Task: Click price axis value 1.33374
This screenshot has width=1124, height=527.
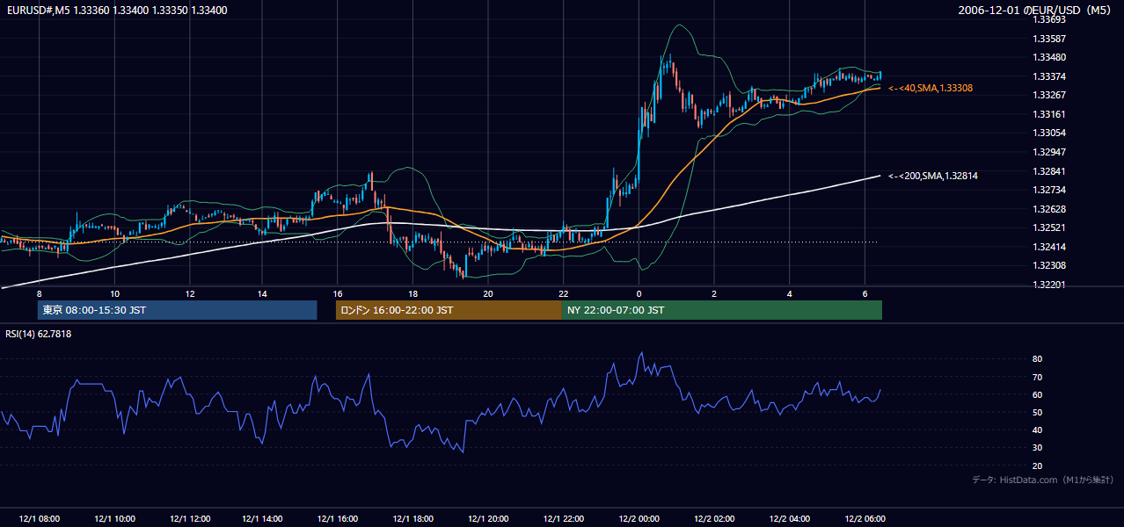Action: (1048, 76)
